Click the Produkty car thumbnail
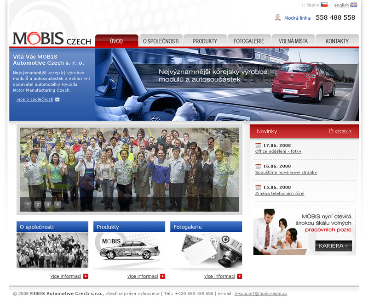Viewport: 368px width, 302px height. pos(129,250)
